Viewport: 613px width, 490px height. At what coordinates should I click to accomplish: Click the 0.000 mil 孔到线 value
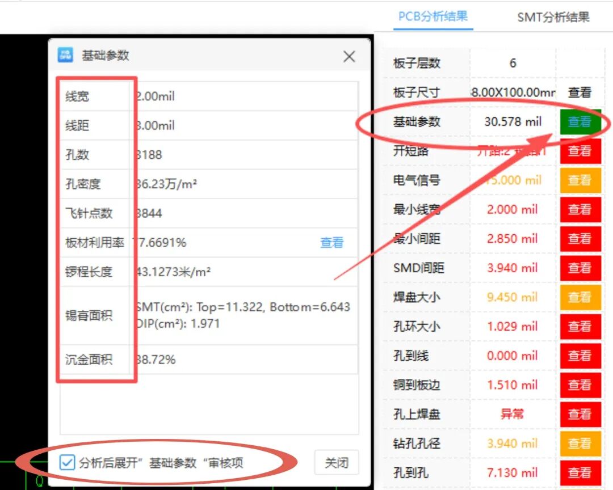[x=512, y=356]
